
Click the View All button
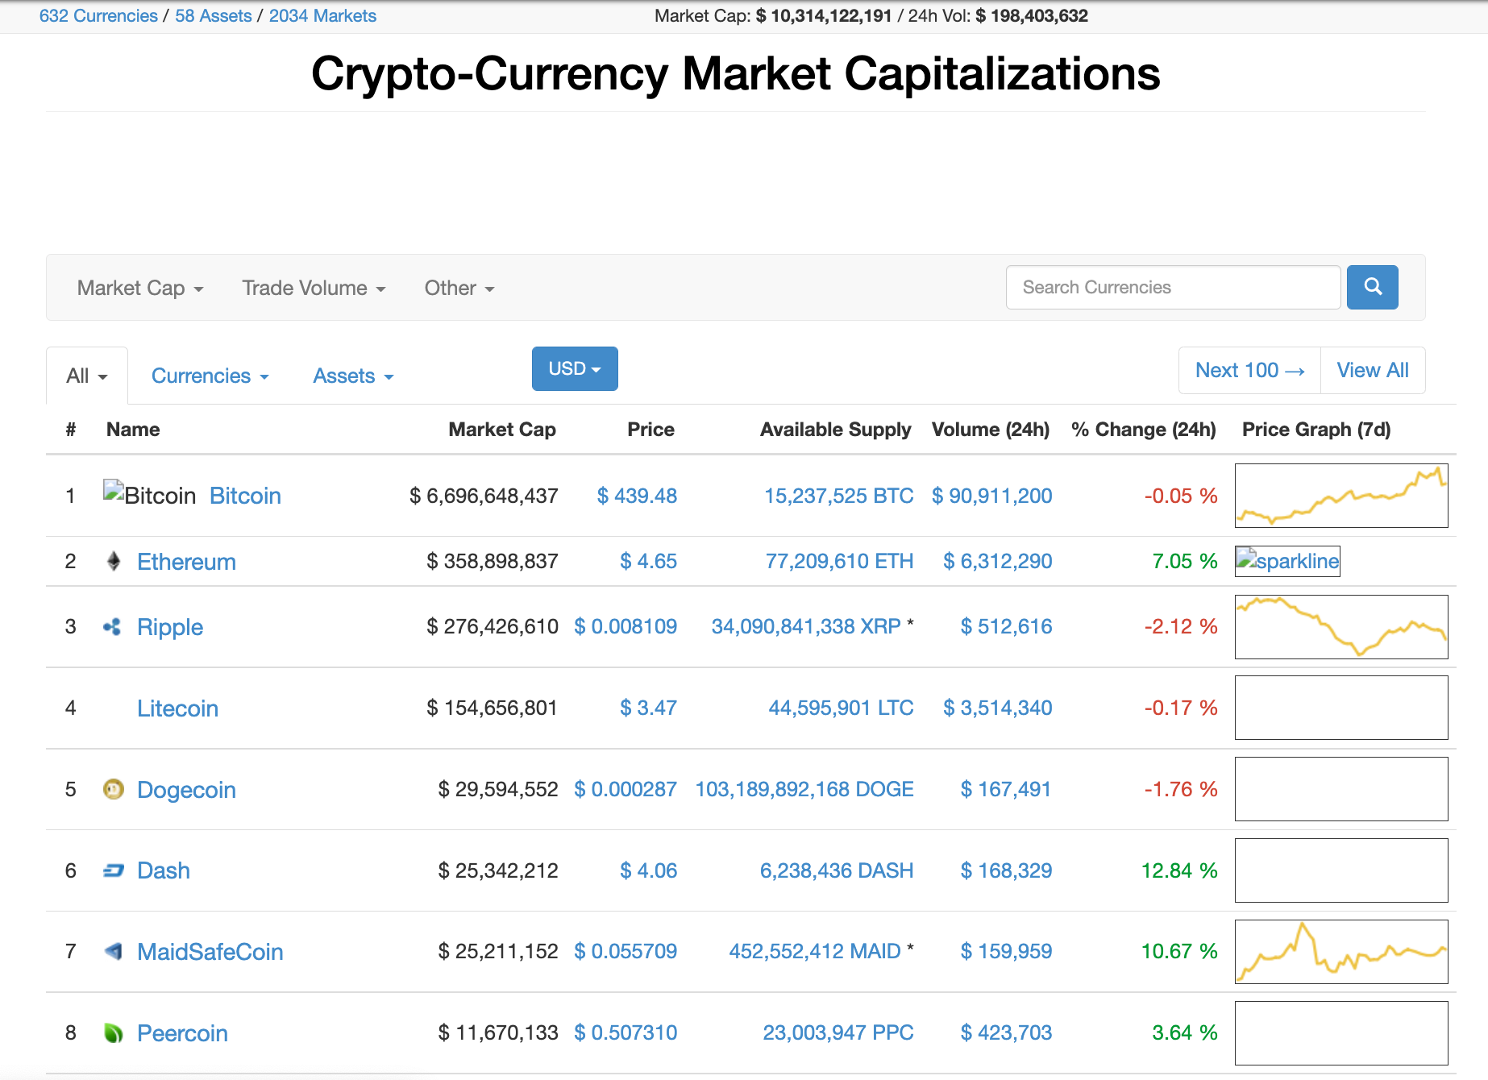(1373, 370)
